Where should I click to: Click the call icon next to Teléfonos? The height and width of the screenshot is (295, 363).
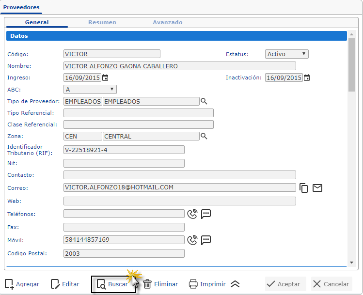[x=192, y=214]
